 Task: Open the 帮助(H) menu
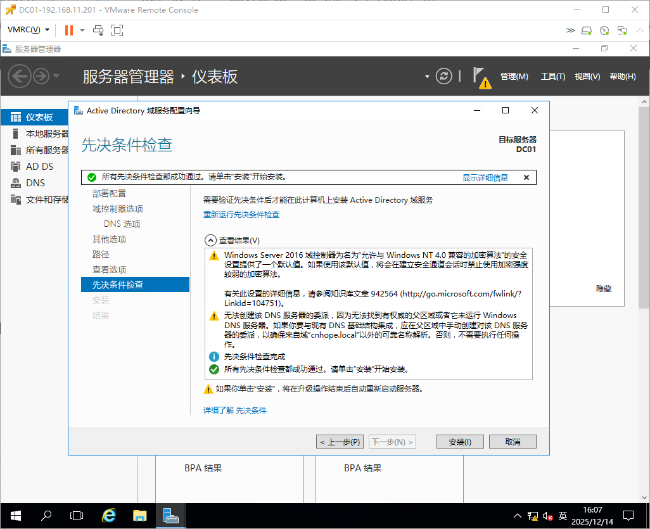coord(622,77)
